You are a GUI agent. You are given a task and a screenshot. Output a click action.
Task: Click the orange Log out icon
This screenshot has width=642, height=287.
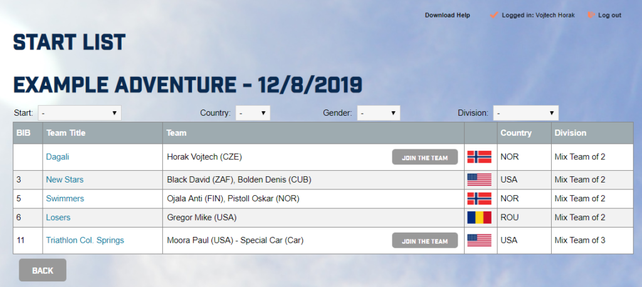(x=591, y=15)
